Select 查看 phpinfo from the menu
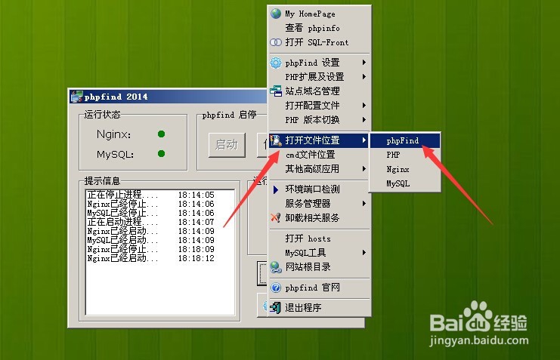 319,28
